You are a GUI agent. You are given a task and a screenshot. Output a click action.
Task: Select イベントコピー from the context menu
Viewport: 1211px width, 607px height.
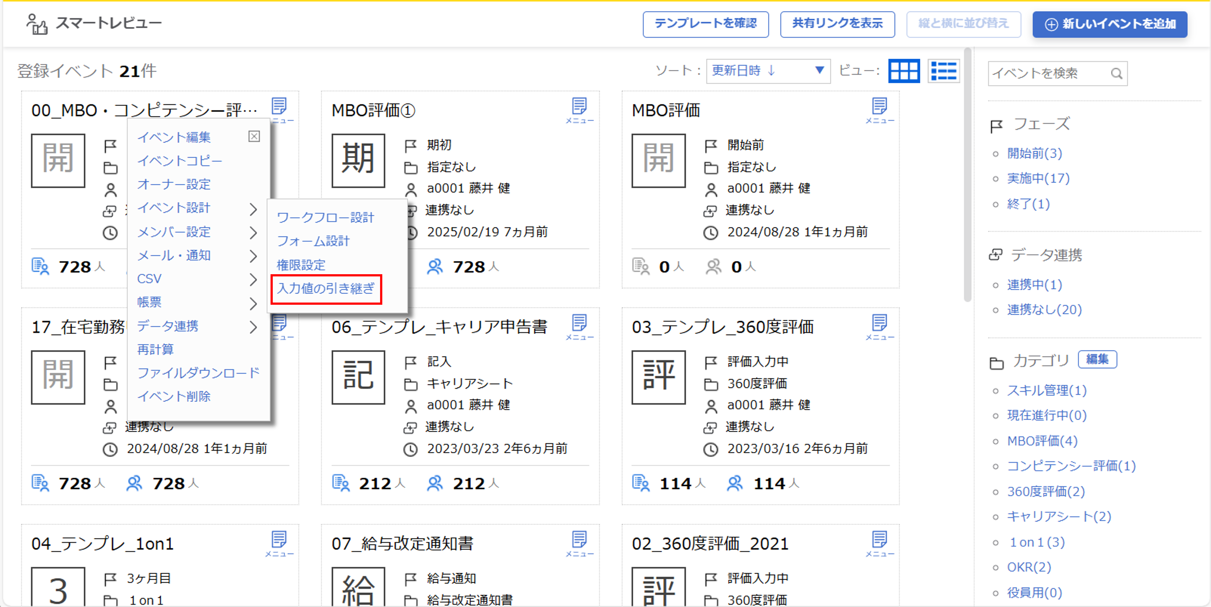click(179, 161)
